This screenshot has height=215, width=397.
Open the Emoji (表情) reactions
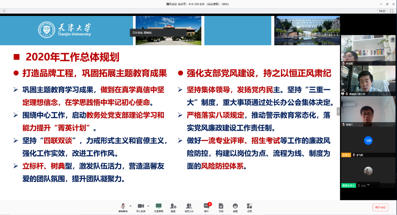pos(235,206)
